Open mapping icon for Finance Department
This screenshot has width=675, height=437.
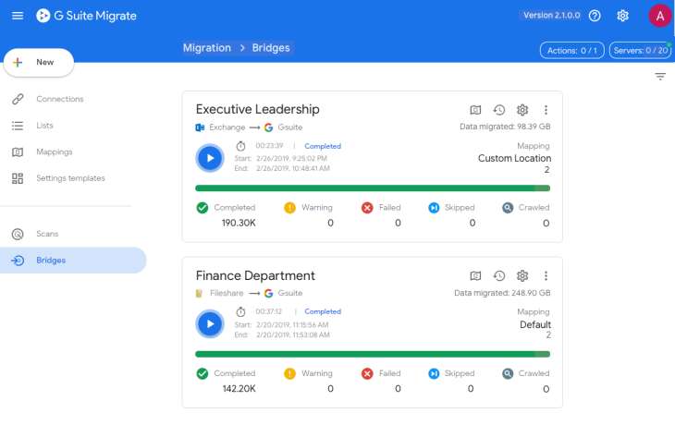click(x=475, y=275)
